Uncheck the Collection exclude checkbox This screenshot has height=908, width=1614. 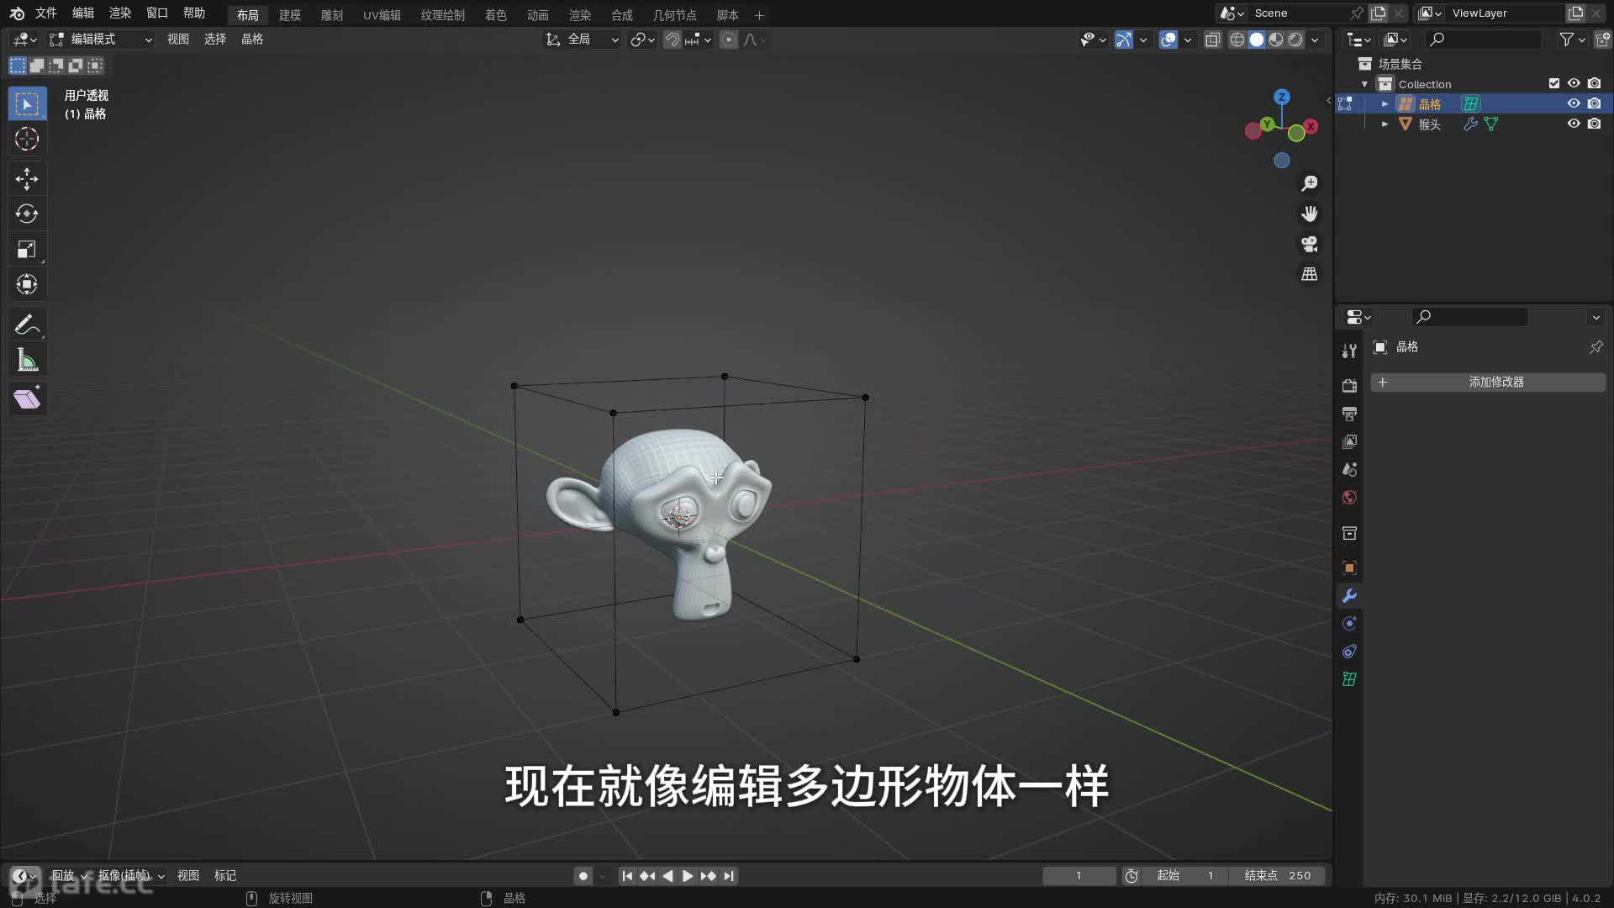[x=1553, y=83]
